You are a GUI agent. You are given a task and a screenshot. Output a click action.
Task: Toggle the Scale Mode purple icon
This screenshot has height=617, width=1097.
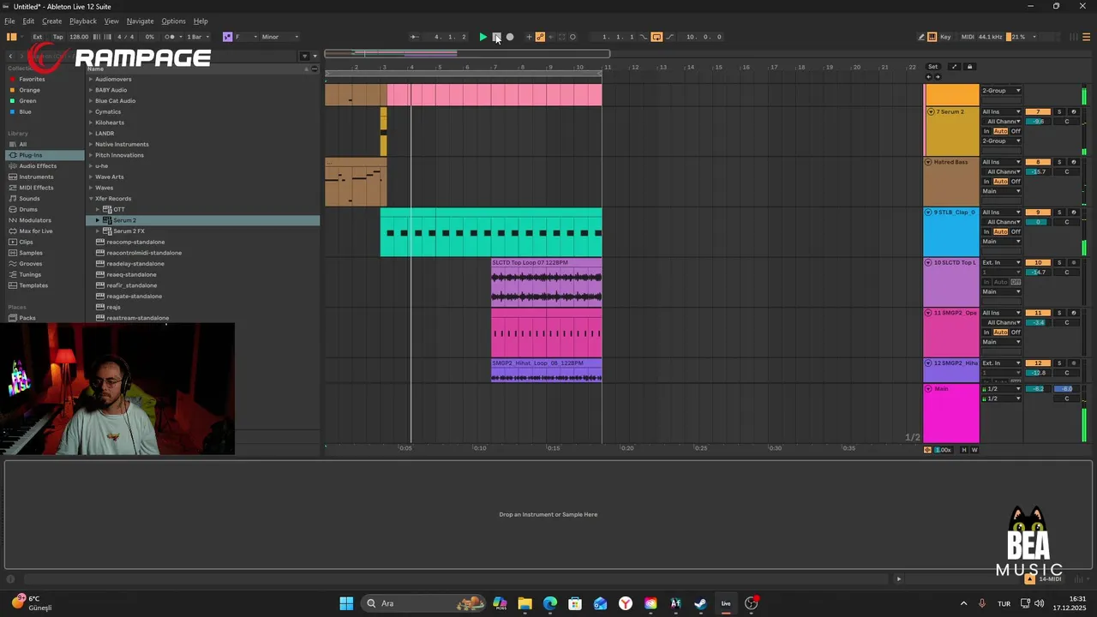[x=227, y=37]
